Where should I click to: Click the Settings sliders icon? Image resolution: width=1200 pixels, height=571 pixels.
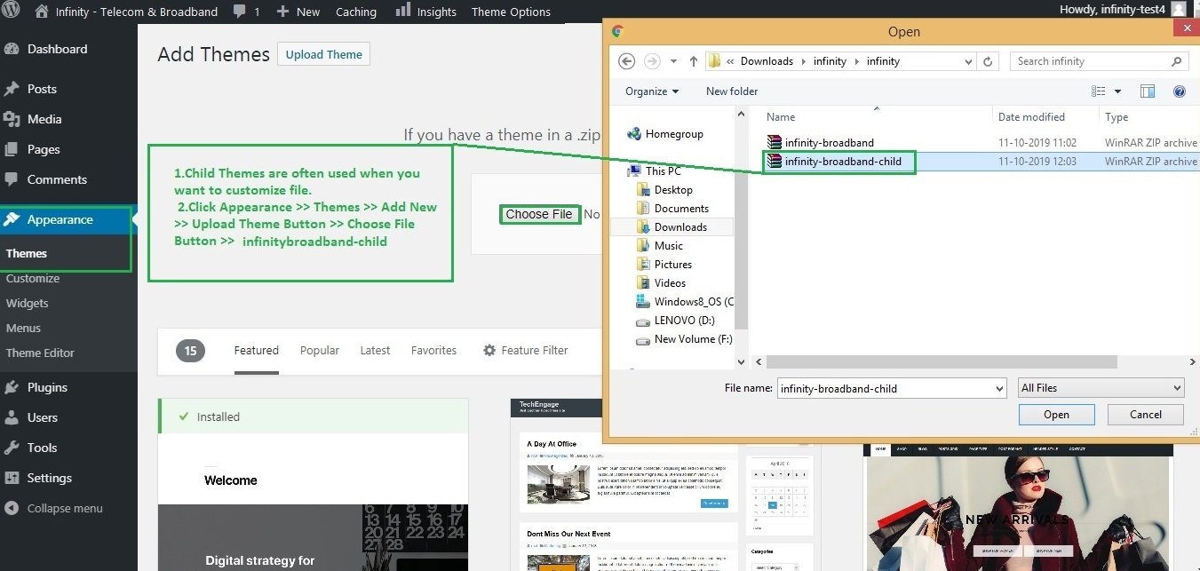[12, 478]
